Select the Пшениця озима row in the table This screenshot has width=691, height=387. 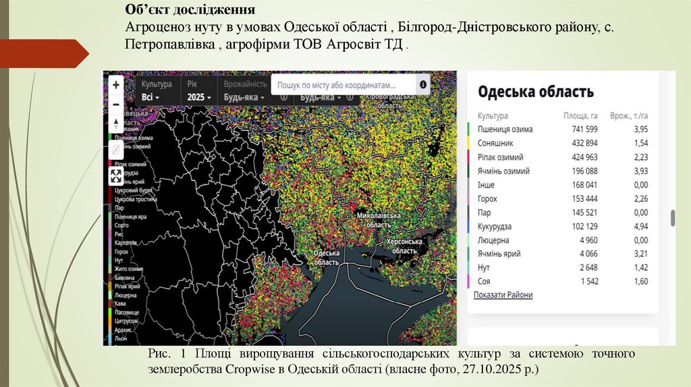coord(563,129)
